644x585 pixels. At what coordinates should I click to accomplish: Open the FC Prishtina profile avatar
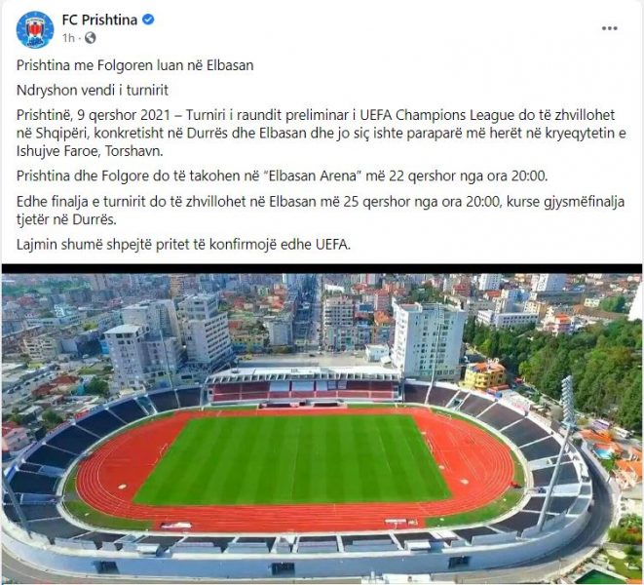35,29
